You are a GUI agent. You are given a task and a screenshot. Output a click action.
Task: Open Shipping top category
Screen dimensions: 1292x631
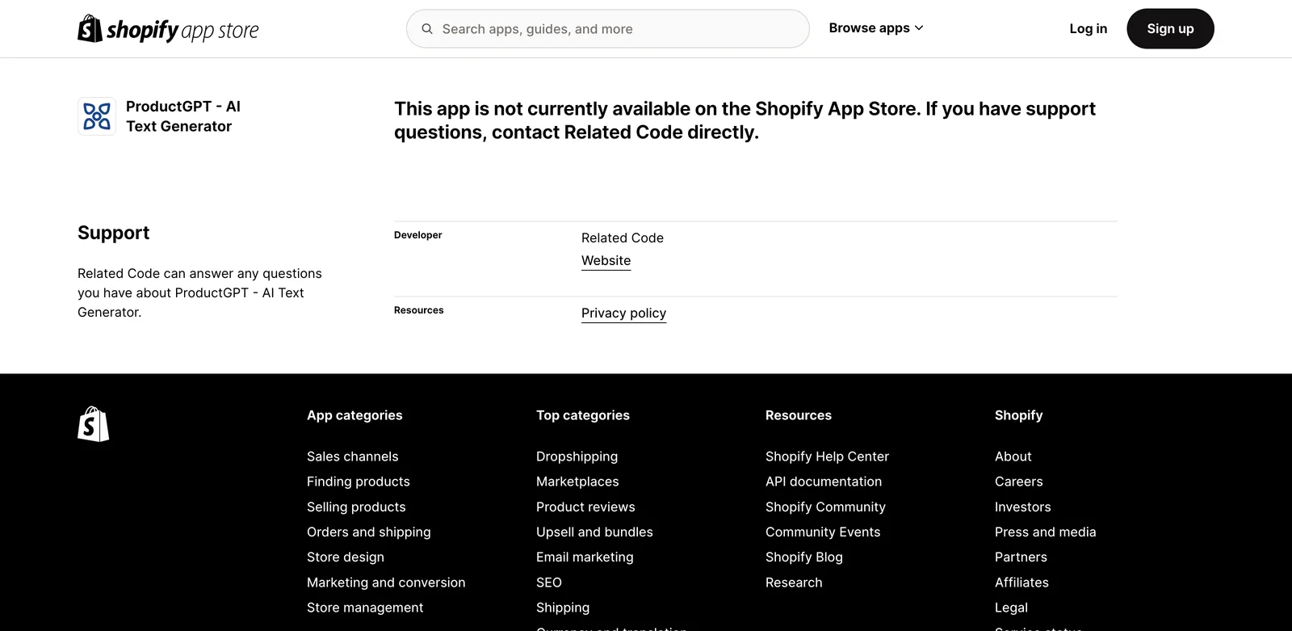[x=563, y=608]
